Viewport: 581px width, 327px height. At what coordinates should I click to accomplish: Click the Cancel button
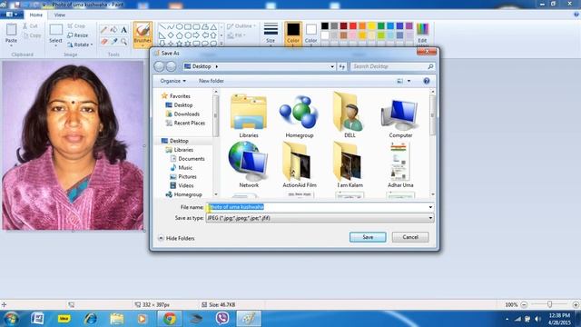pyautogui.click(x=410, y=237)
